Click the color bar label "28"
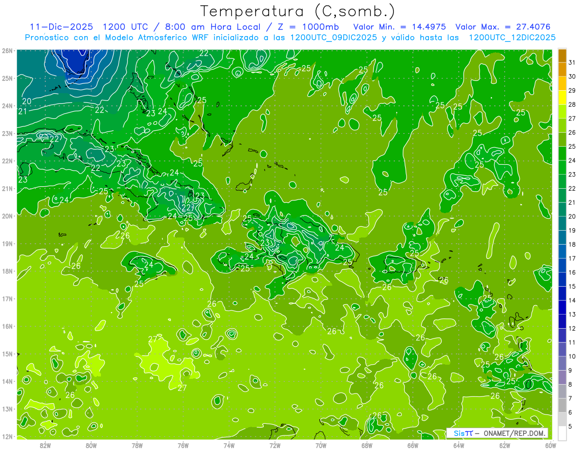This screenshot has width=585, height=452. pyautogui.click(x=572, y=105)
